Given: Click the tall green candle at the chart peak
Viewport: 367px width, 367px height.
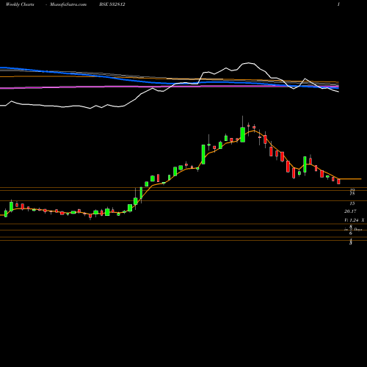Looking at the screenshot, I should 243,134.
